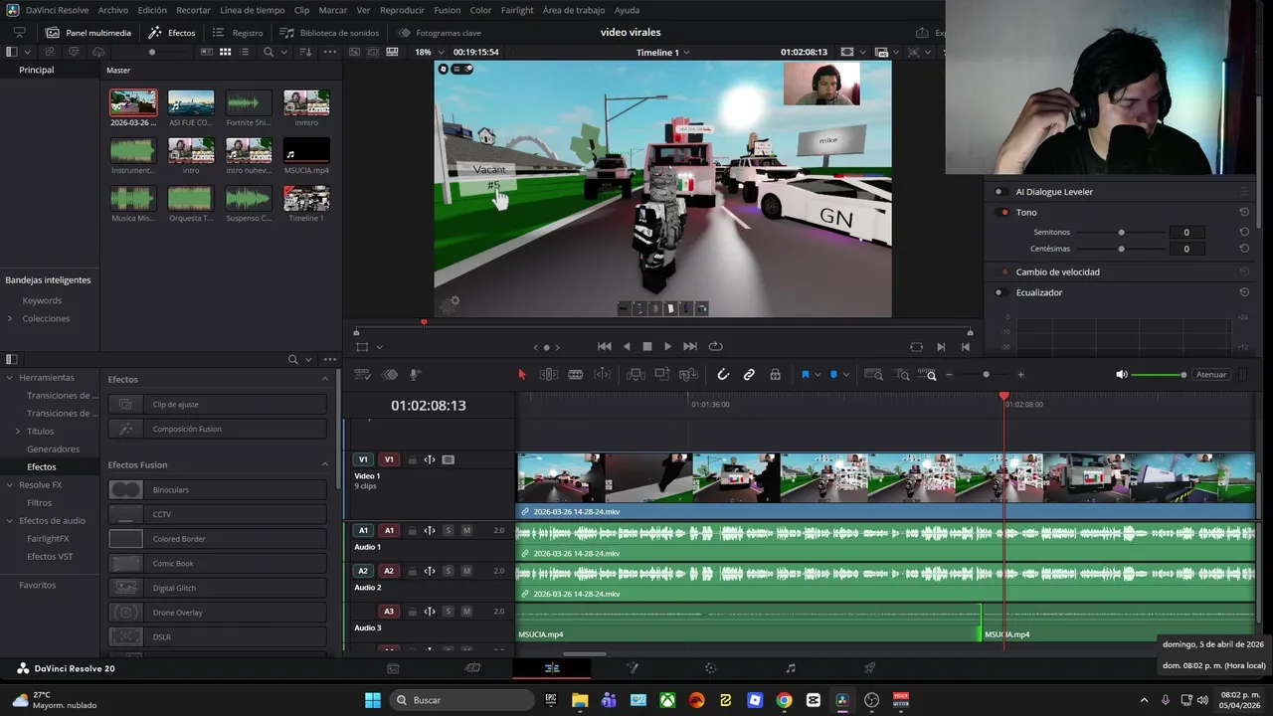
Task: Open the Registro index button
Action: point(238,33)
